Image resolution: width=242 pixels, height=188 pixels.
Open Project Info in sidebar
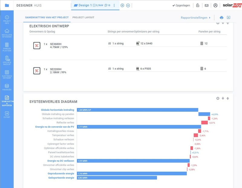point(7,20)
